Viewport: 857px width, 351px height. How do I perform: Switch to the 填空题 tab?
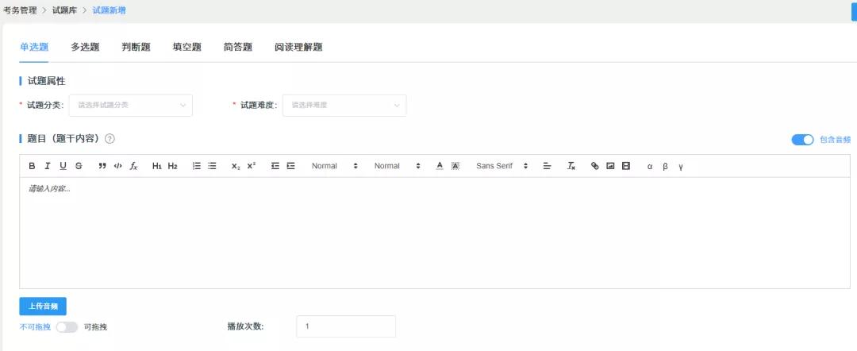coord(187,47)
